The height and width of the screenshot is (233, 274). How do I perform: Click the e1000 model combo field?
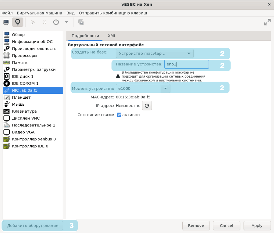coord(138,88)
